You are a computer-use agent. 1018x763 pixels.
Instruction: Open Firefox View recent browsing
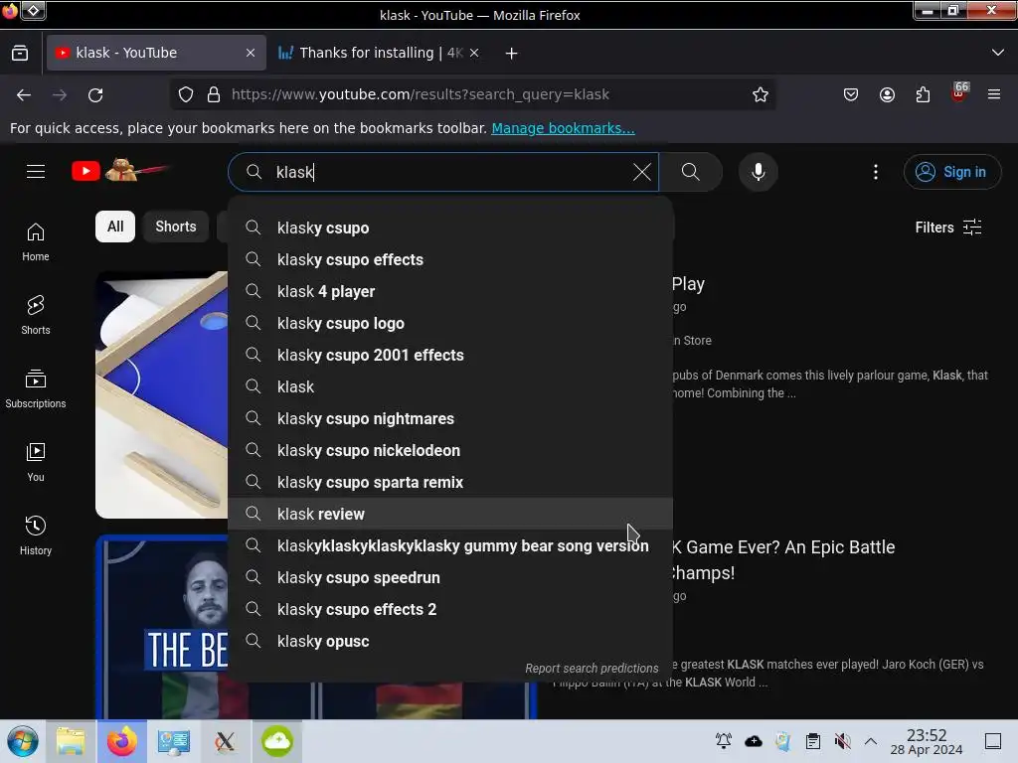click(x=20, y=53)
